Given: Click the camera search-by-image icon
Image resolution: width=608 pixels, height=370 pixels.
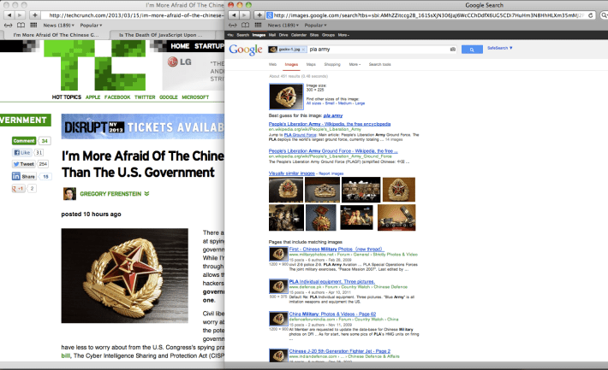Looking at the screenshot, I should [x=452, y=50].
